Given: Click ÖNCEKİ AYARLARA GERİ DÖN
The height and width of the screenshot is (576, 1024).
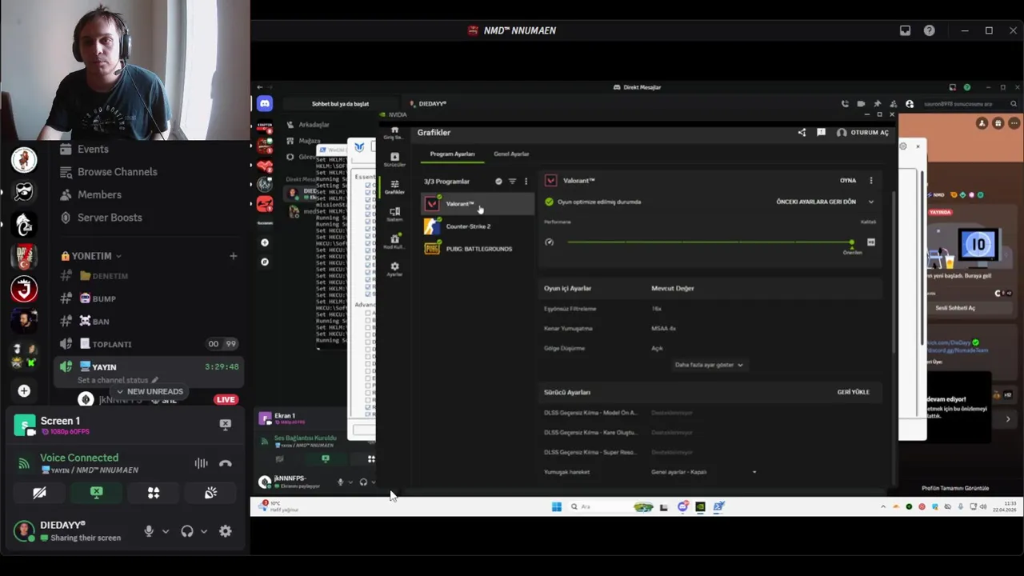Looking at the screenshot, I should 816,202.
